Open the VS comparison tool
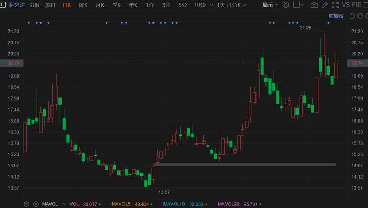This screenshot has height=208, width=368. pyautogui.click(x=345, y=5)
